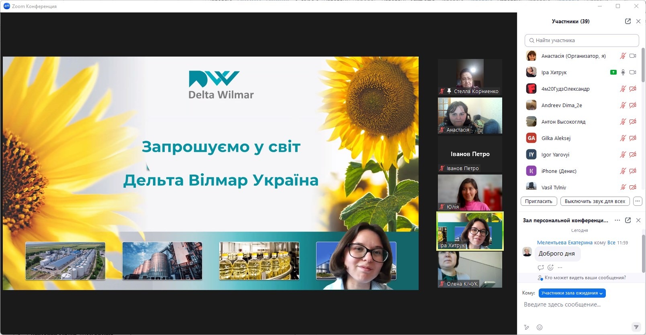This screenshot has height=335, width=646.
Task: Select Юлія's video thumbnail
Action: tap(470, 193)
